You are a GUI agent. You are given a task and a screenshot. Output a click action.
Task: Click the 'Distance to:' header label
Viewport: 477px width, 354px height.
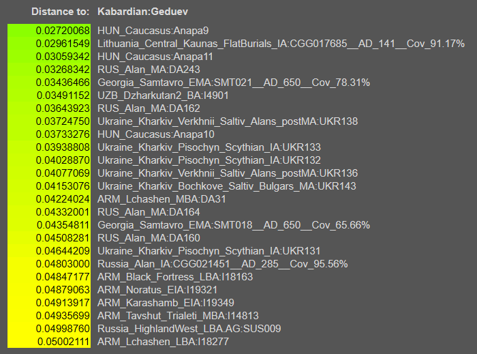click(x=60, y=12)
